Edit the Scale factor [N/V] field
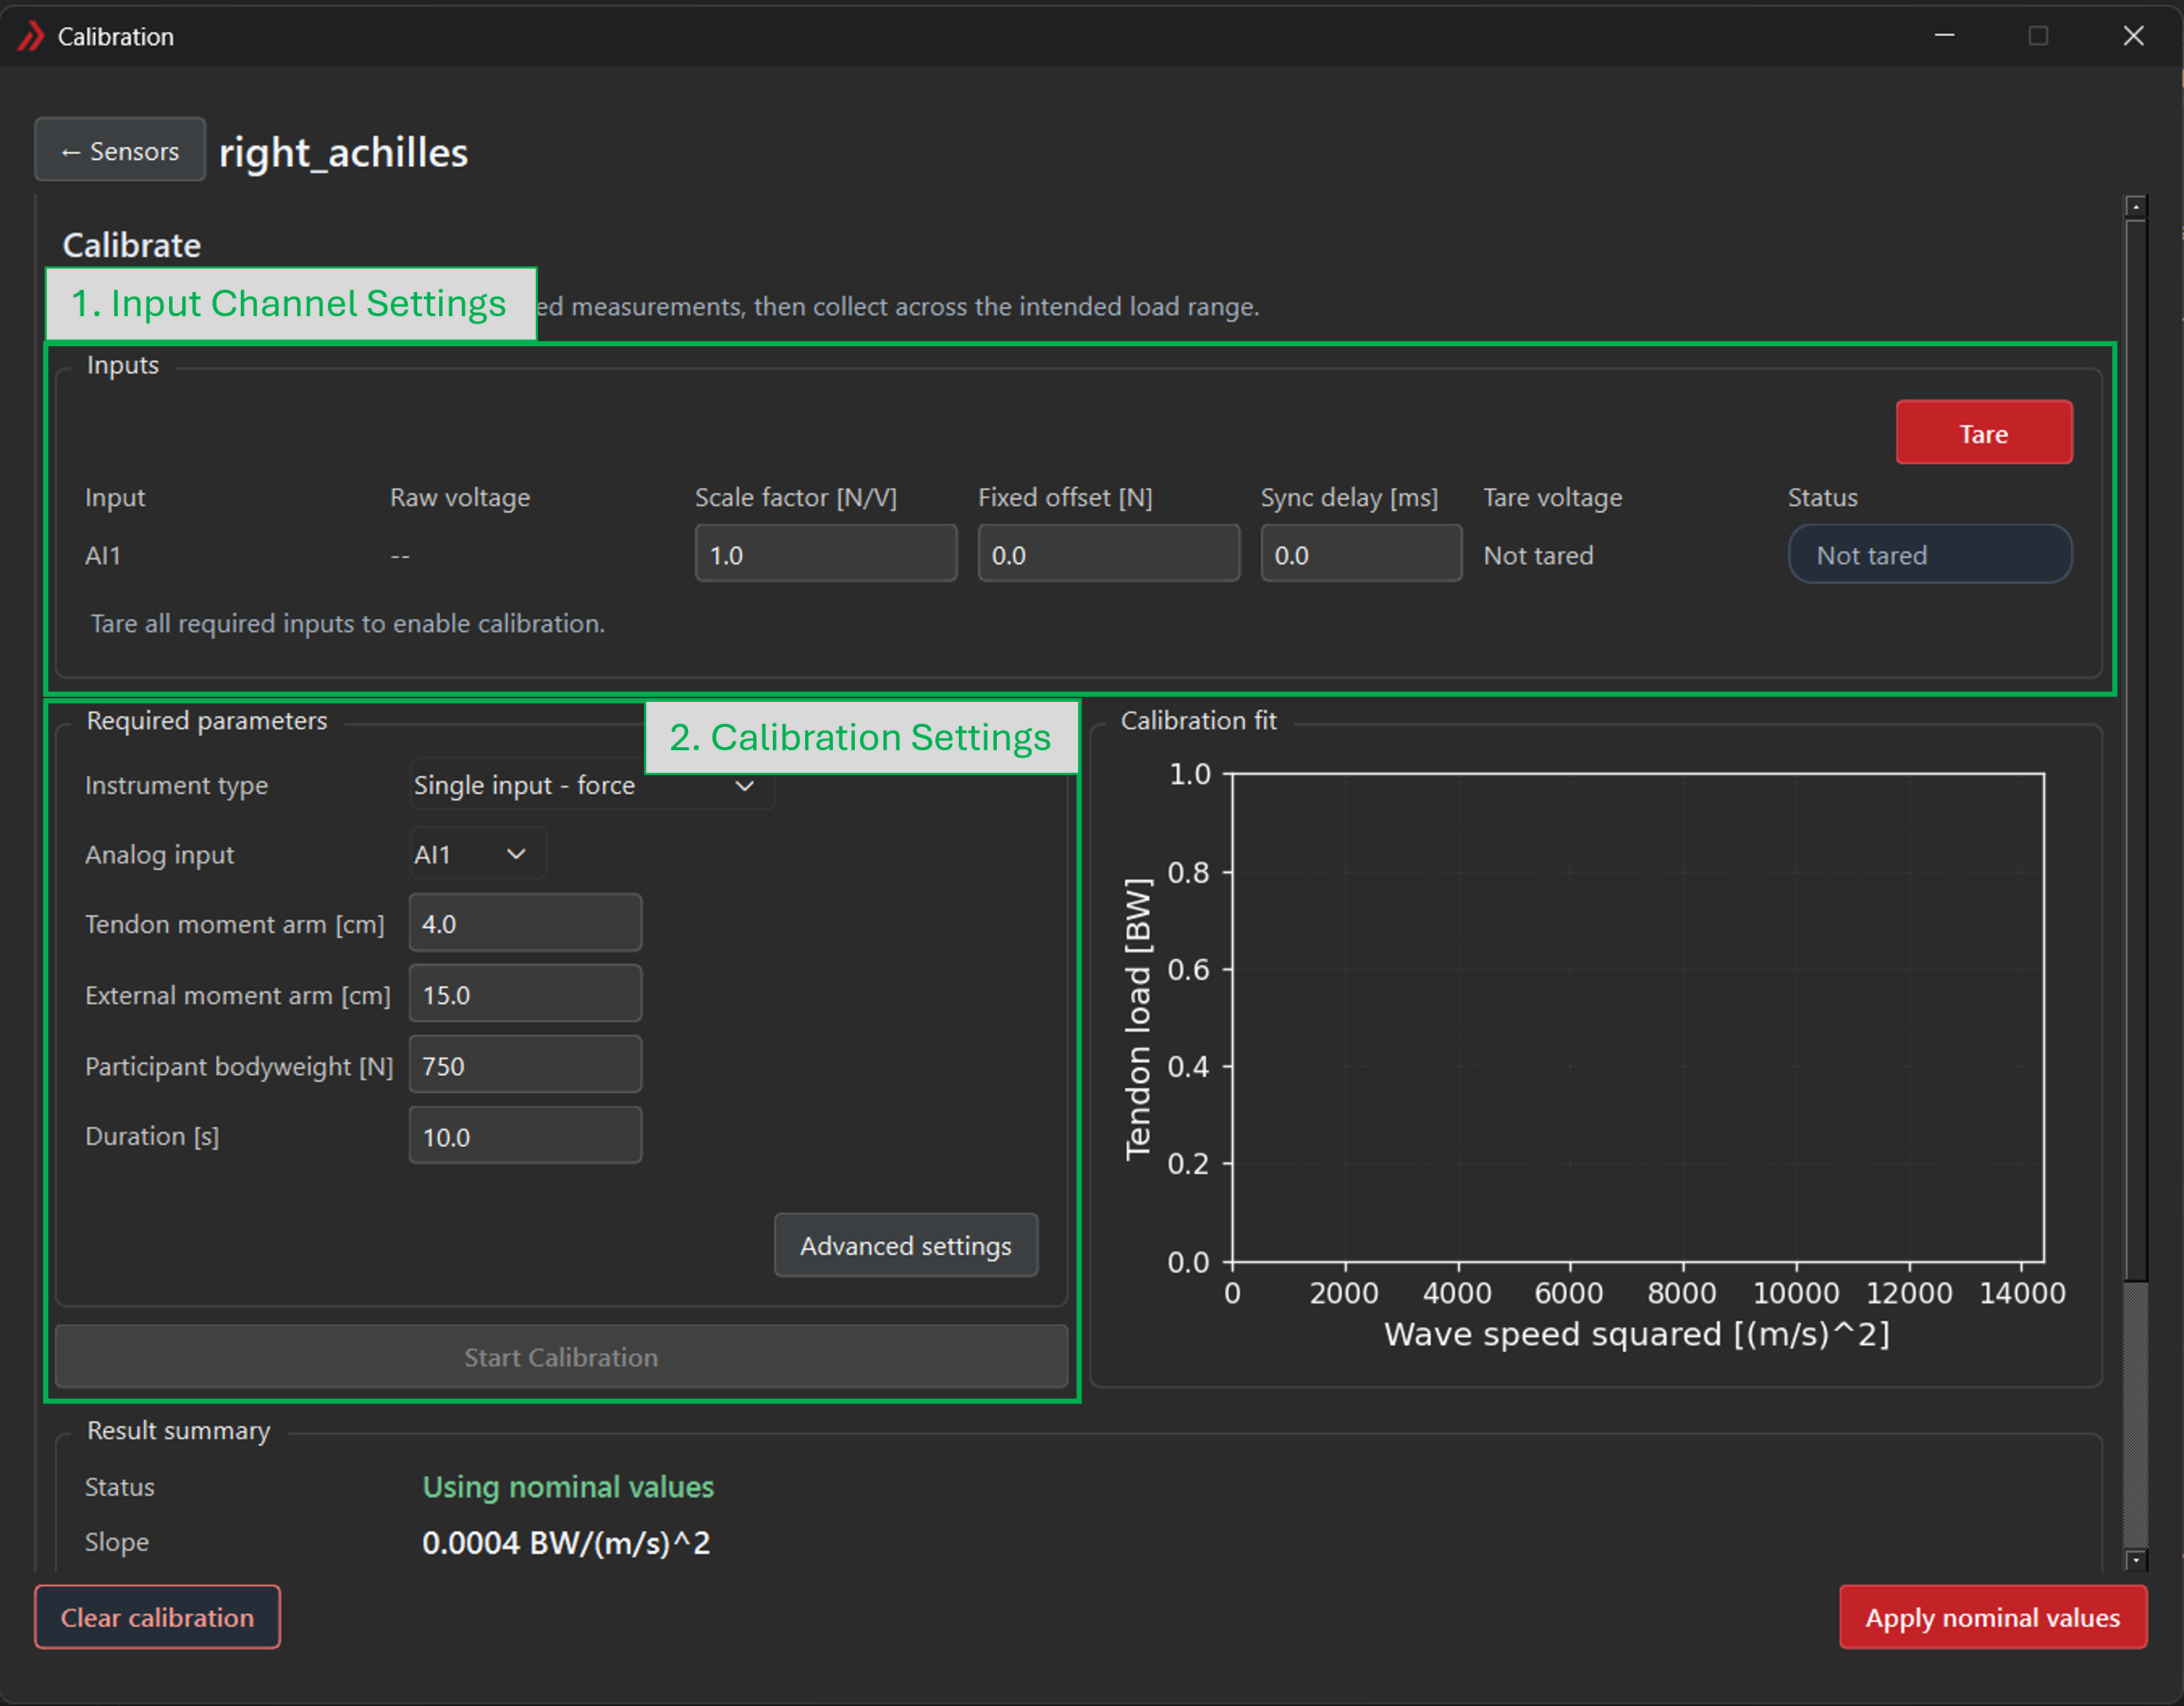 click(x=825, y=554)
